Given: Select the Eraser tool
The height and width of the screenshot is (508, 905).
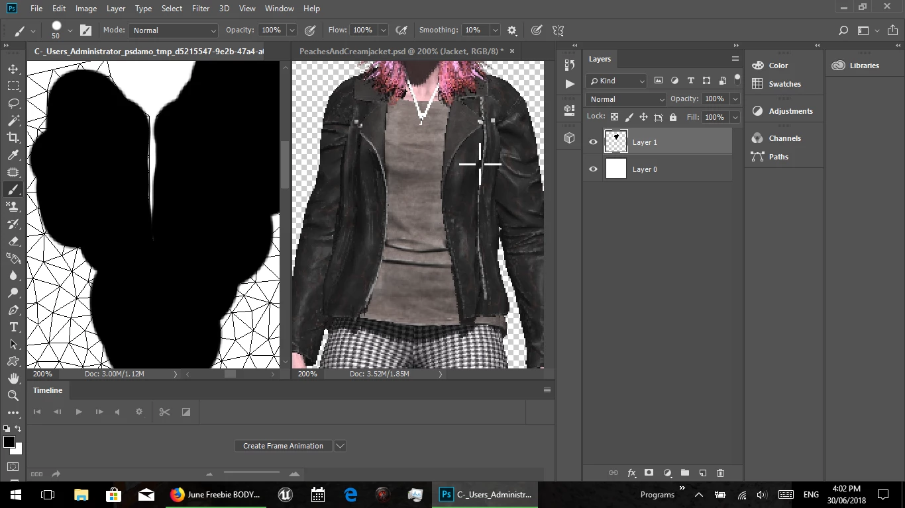Looking at the screenshot, I should pos(13,241).
